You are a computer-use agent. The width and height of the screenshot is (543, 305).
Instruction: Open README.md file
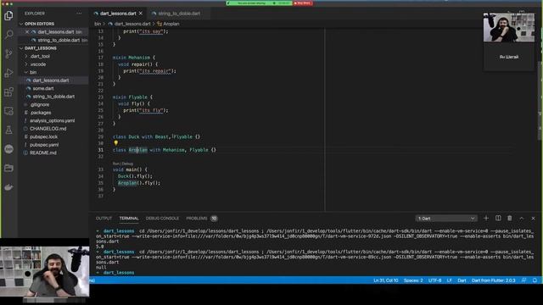(43, 152)
